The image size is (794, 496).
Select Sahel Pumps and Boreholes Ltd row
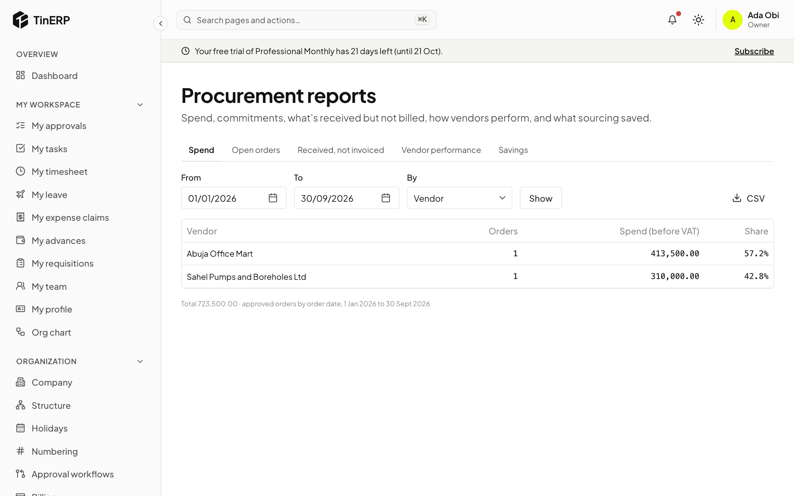(477, 277)
